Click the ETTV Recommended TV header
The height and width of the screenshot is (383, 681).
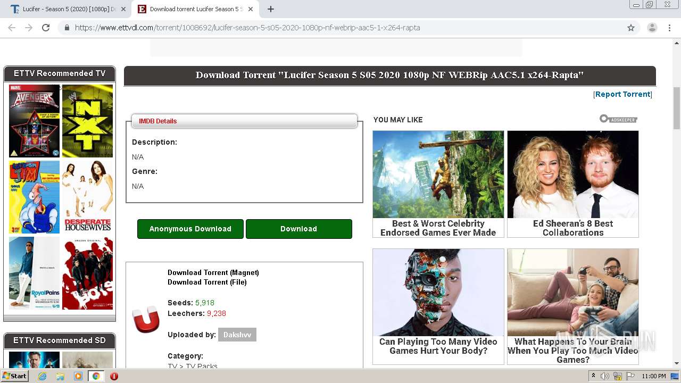pos(60,73)
